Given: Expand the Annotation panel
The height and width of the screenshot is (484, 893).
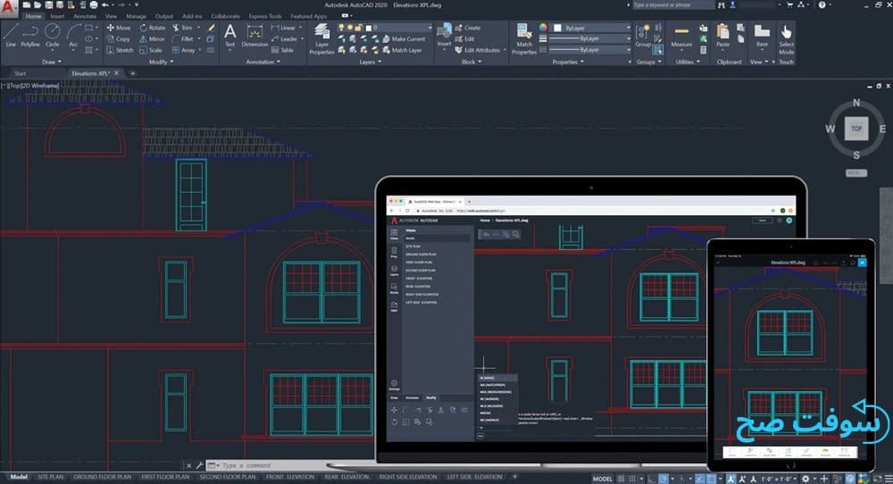Looking at the screenshot, I should [263, 63].
